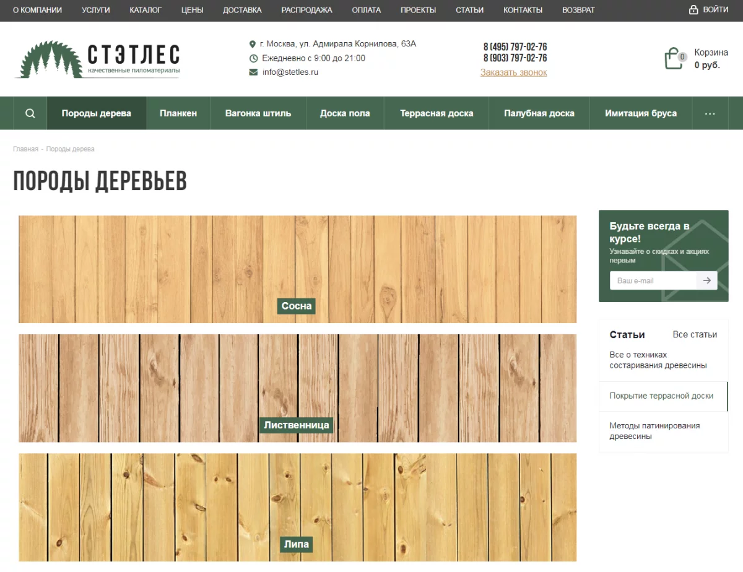Click the Москва address text
Image resolution: width=743 pixels, height=572 pixels.
click(x=338, y=44)
